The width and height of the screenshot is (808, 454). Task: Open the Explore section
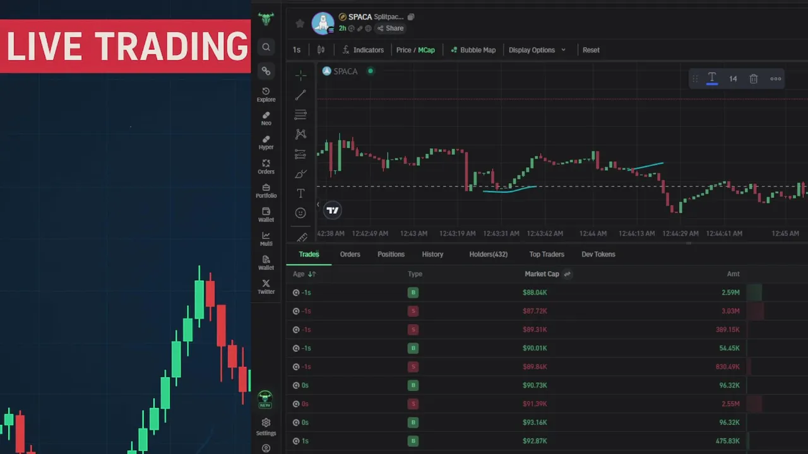tap(266, 95)
